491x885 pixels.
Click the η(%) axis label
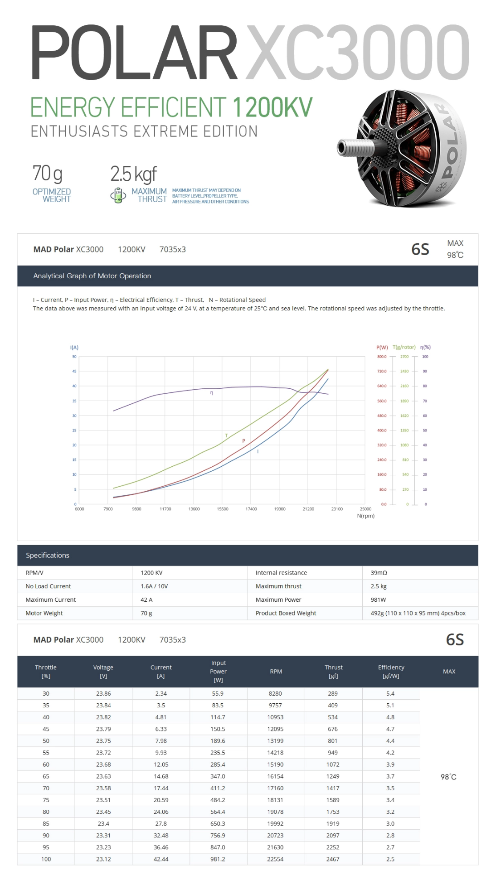(x=425, y=347)
